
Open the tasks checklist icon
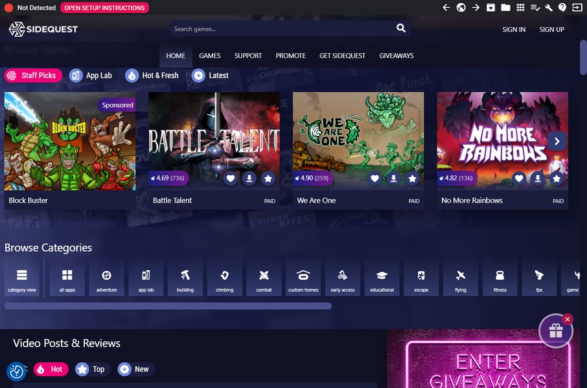pyautogui.click(x=535, y=8)
